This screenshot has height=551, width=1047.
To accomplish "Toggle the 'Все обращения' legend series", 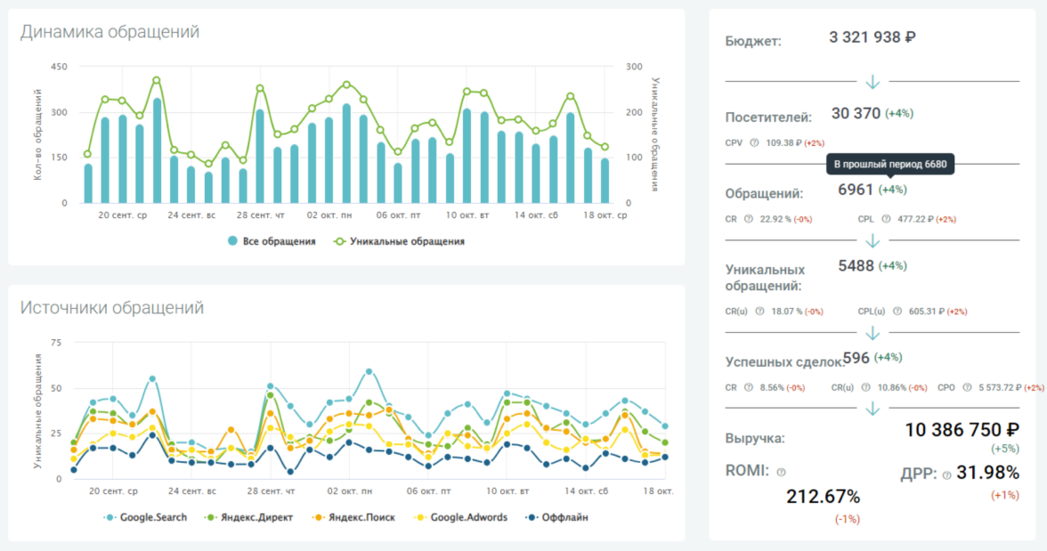I will pyautogui.click(x=272, y=240).
